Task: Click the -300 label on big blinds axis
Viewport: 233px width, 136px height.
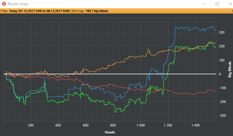Action: point(222,115)
